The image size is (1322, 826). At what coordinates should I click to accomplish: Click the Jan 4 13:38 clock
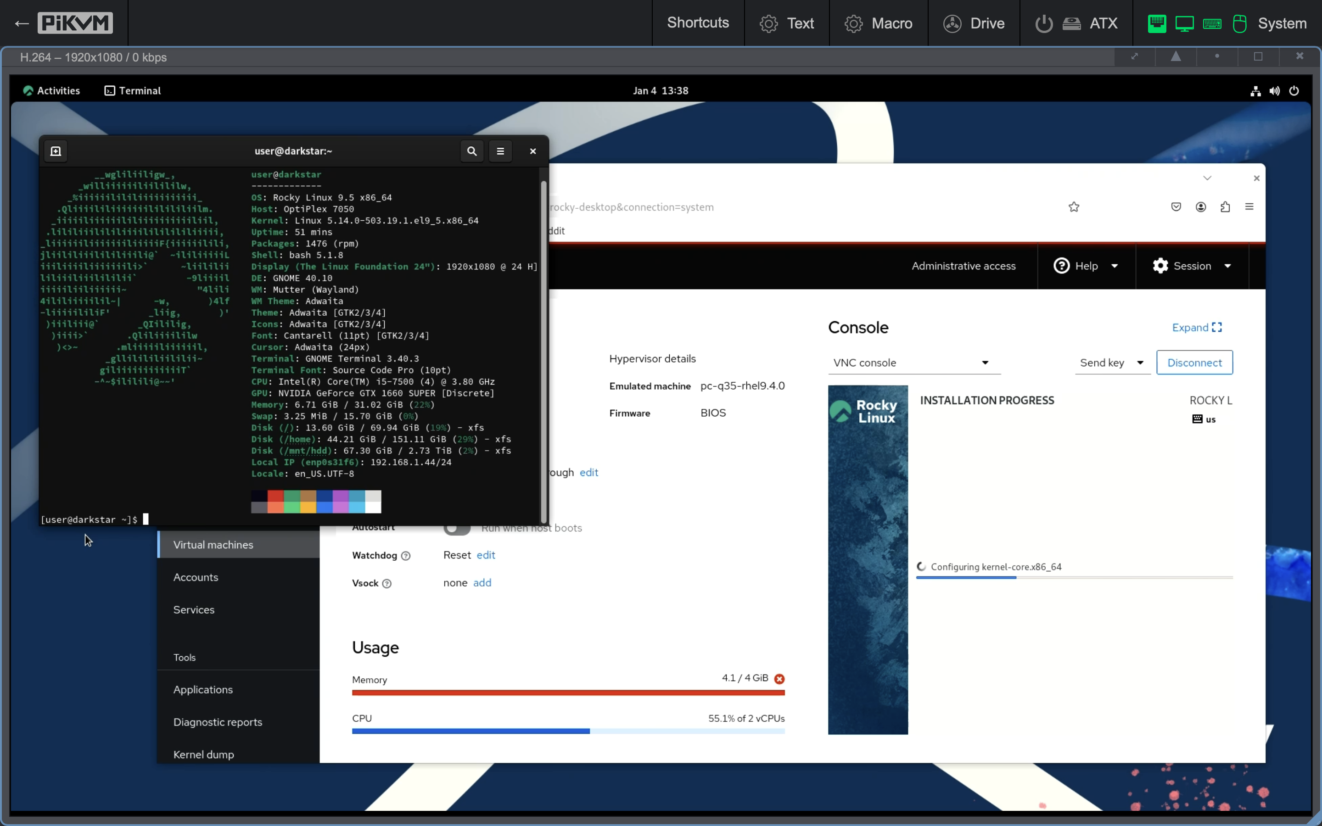(x=660, y=91)
